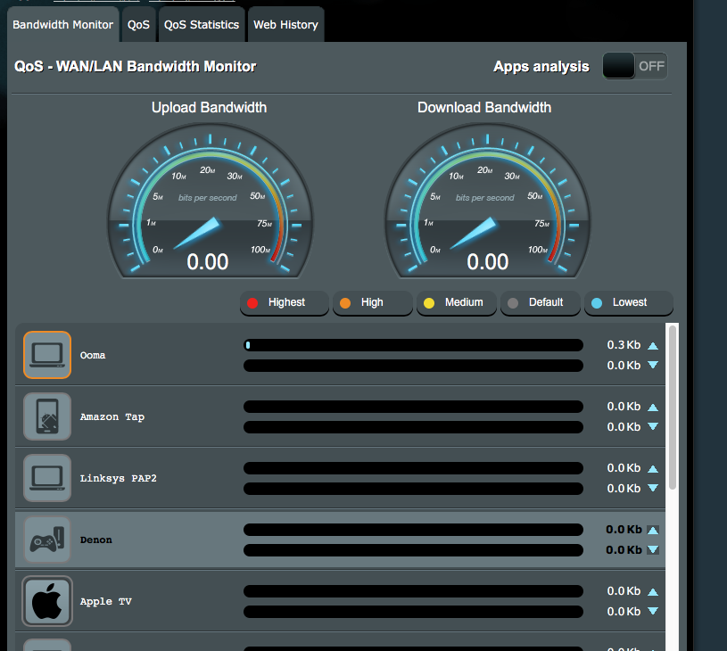Click the Denon device name
This screenshot has width=727, height=651.
tap(96, 540)
